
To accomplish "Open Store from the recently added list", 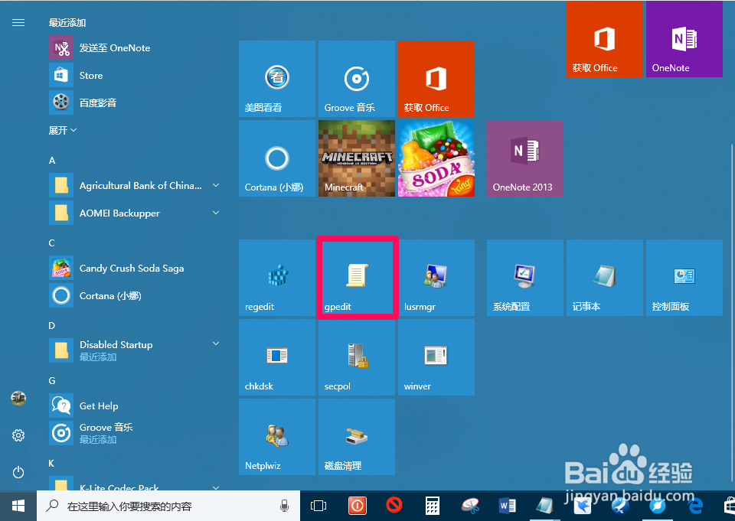I will point(136,75).
